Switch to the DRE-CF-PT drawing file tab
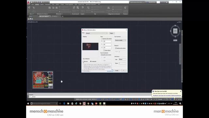 (44, 16)
